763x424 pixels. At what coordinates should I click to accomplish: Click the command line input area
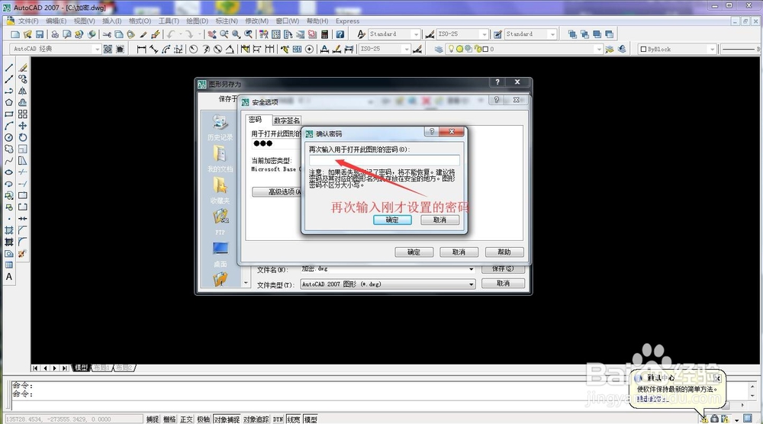click(379, 405)
